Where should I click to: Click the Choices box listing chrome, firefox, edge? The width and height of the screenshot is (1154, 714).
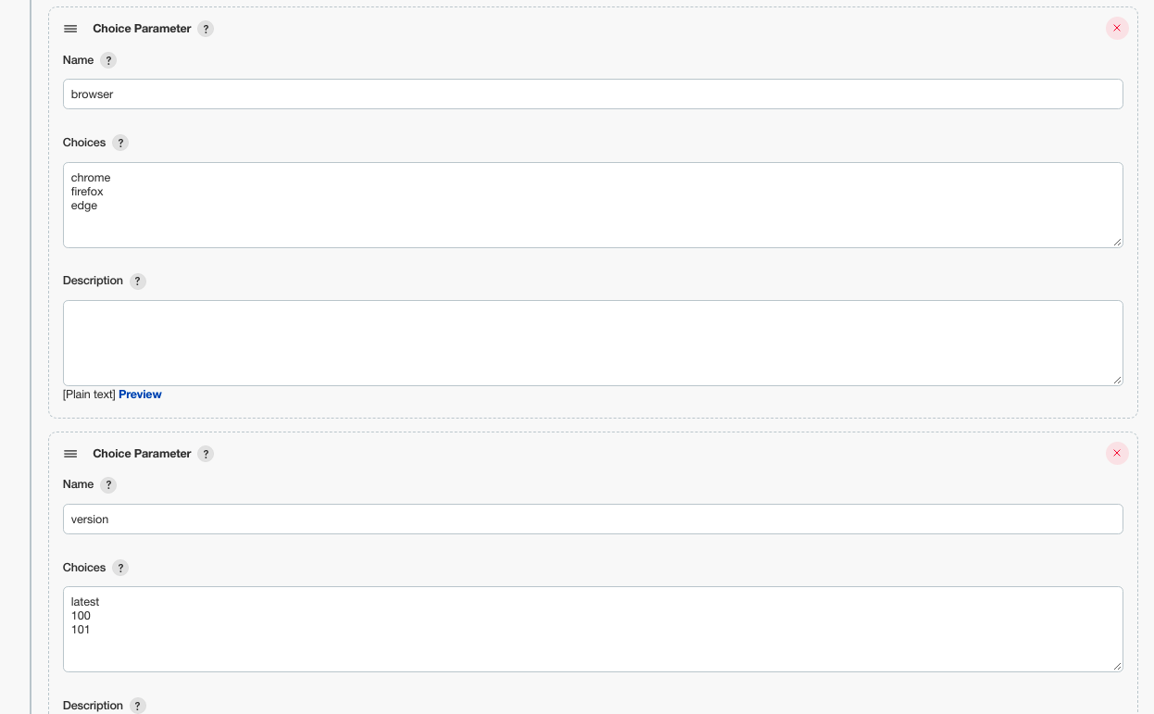coord(593,205)
